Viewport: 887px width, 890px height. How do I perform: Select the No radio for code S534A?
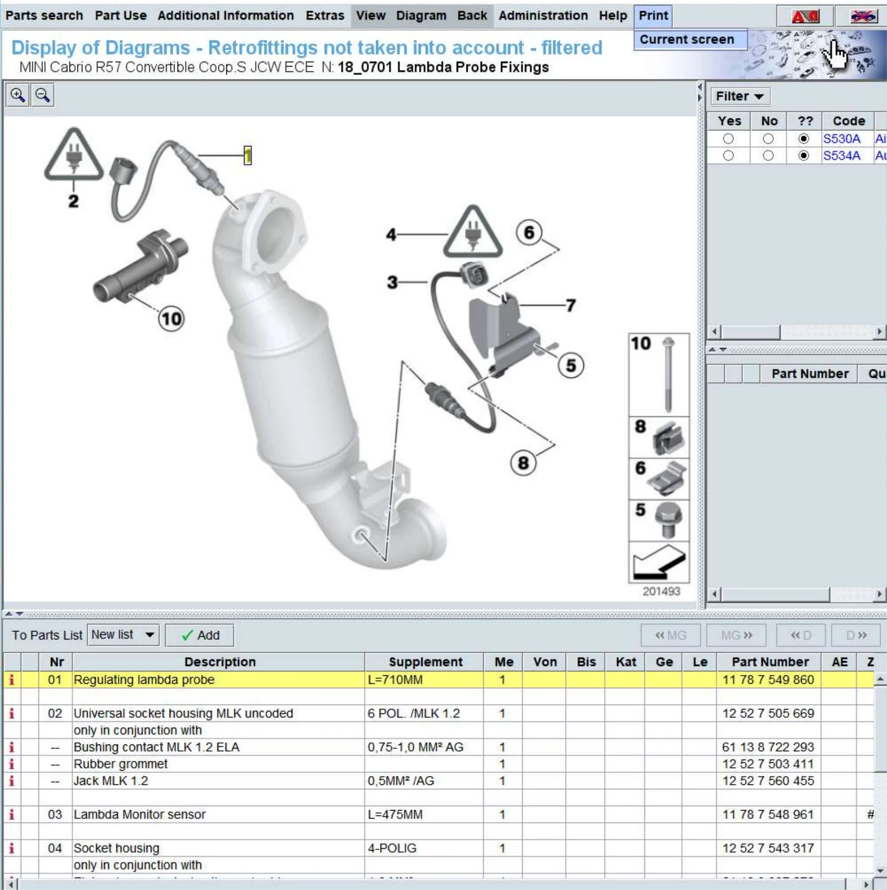tap(768, 156)
